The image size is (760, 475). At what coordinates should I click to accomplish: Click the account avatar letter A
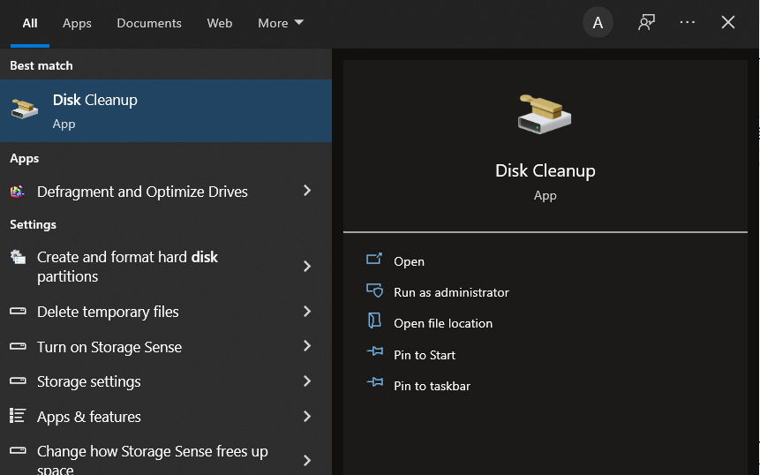coord(598,22)
